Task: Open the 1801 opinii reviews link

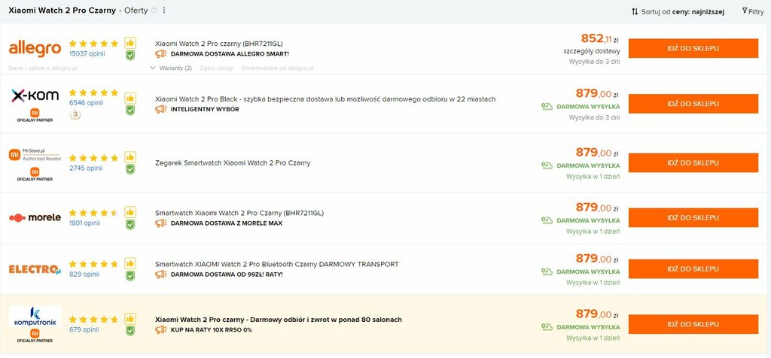Action: pos(84,223)
